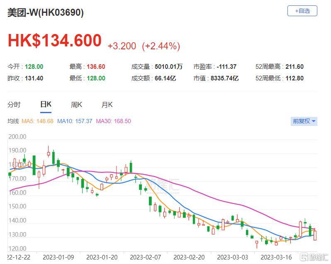This screenshot has width=331, height=264.
Task: Click the 150.00 y-axis label
Action: [17, 206]
